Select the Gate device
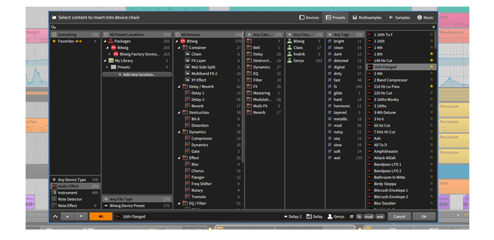Screen dimensions: 494x240 click(208, 152)
